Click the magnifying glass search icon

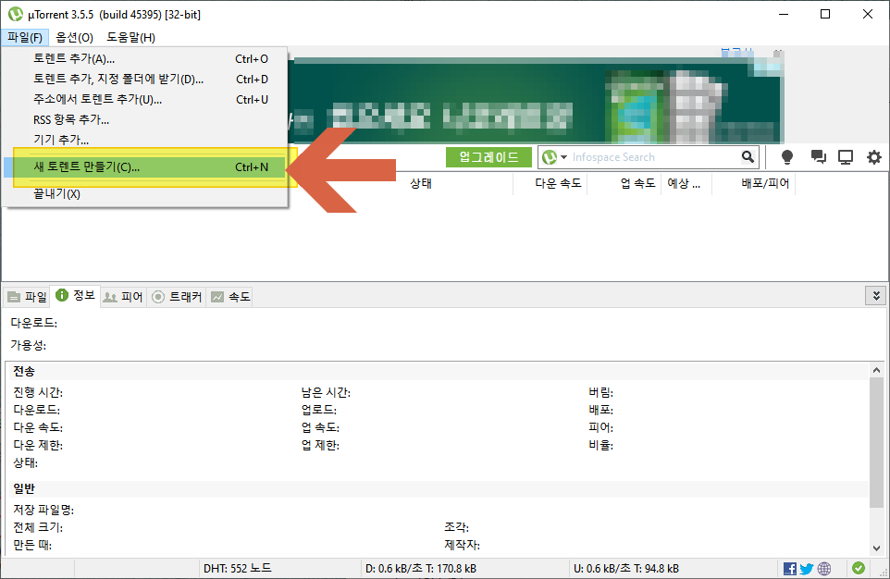(748, 157)
